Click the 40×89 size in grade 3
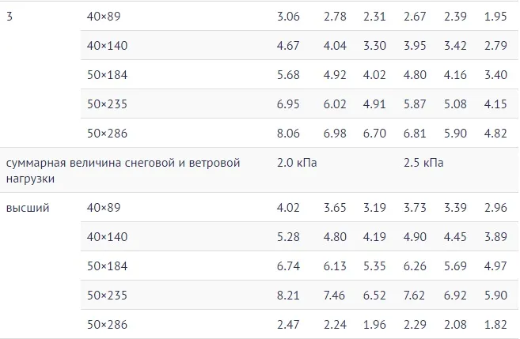Image resolution: width=520 pixels, height=339 pixels. click(x=104, y=17)
